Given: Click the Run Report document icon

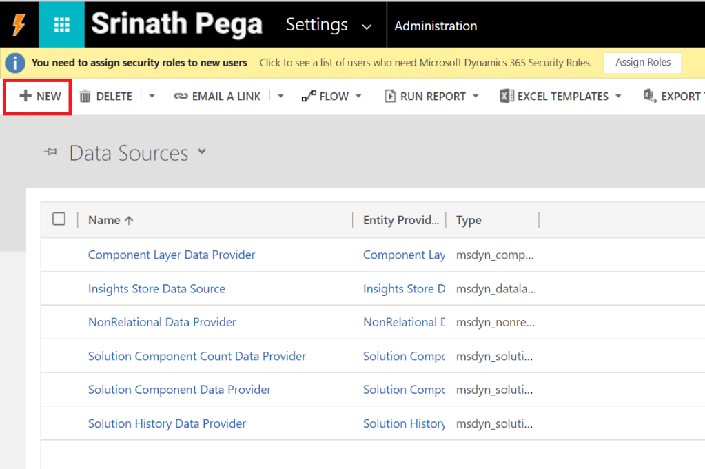Looking at the screenshot, I should pos(390,97).
